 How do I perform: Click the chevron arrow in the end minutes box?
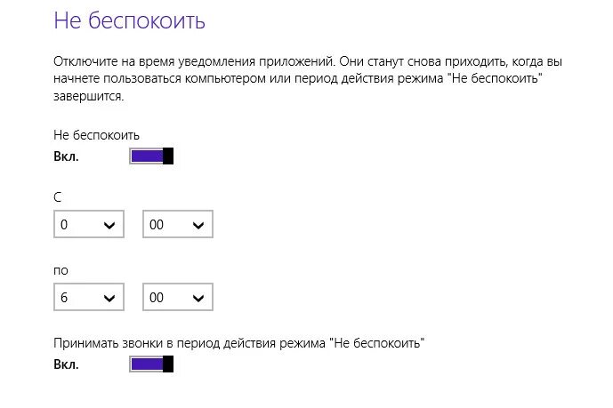pyautogui.click(x=198, y=298)
